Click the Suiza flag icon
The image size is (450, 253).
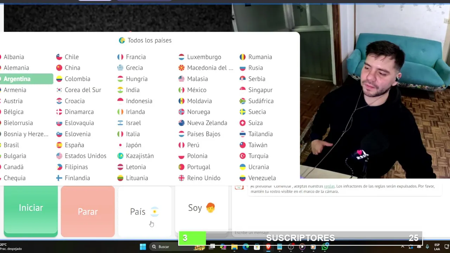(243, 123)
